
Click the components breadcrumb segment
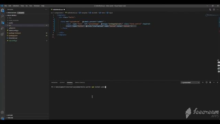(x=58, y=13)
